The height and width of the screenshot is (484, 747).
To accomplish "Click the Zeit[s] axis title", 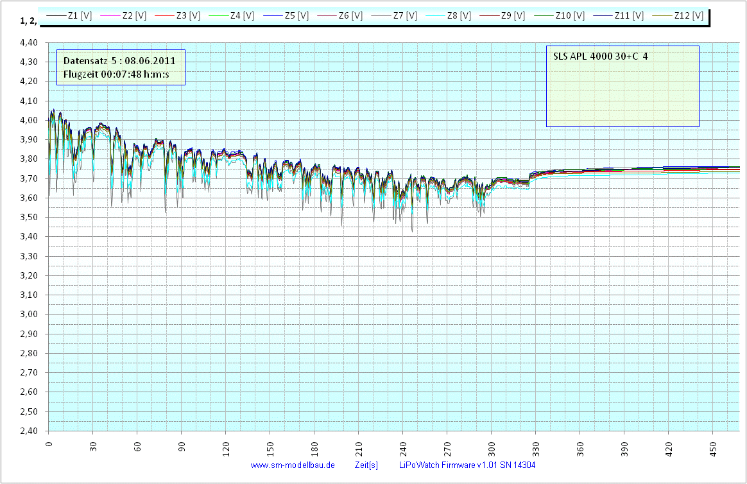I will click(366, 465).
